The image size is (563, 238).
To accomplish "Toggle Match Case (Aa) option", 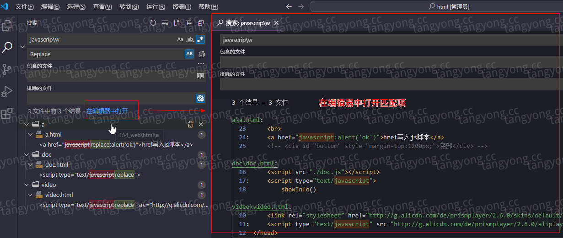I will click(x=180, y=40).
